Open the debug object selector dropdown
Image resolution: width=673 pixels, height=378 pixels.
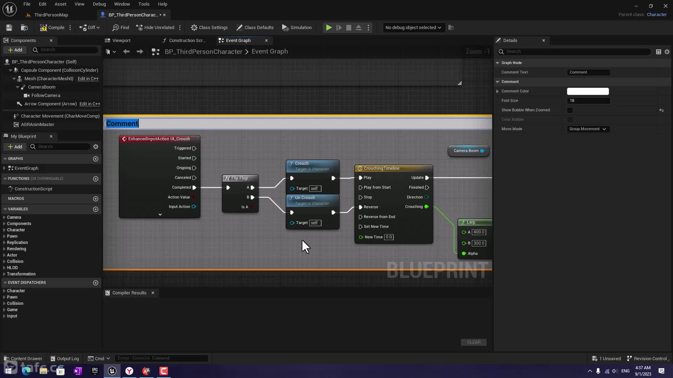[x=413, y=28]
